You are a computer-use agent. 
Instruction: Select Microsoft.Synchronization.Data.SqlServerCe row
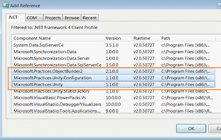[x=113, y=65]
